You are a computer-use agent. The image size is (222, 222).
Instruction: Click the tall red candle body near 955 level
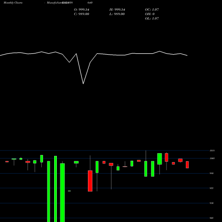(90, 181)
